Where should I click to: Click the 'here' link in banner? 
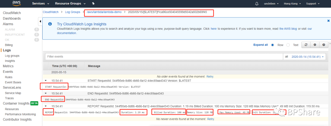214,29
